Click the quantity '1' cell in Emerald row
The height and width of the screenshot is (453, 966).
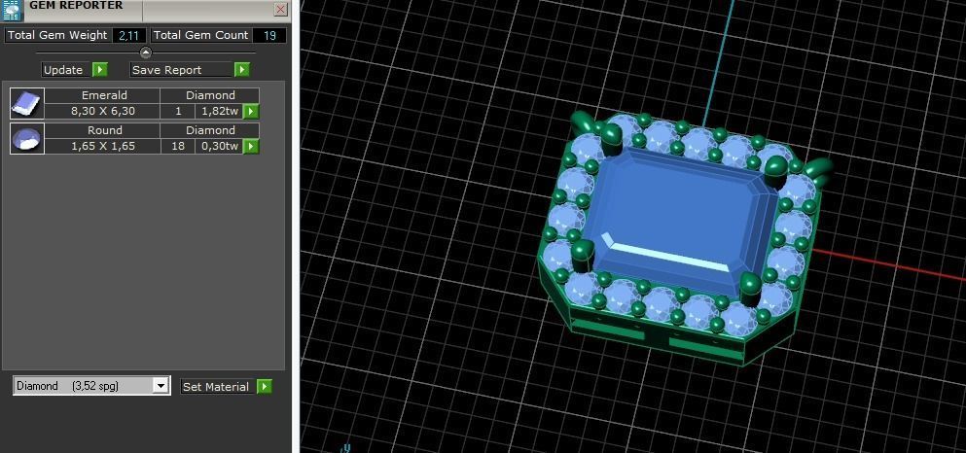[178, 112]
